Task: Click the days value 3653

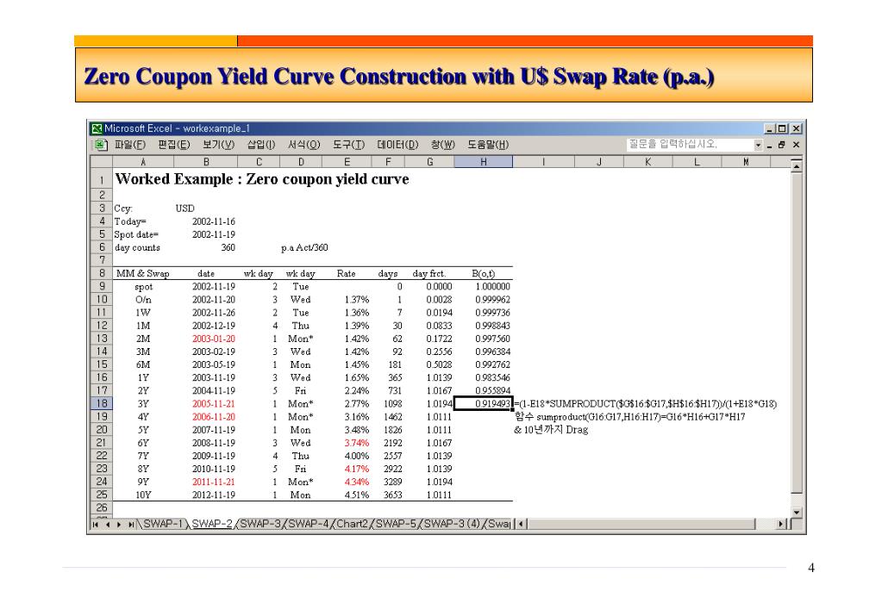Action: click(392, 495)
